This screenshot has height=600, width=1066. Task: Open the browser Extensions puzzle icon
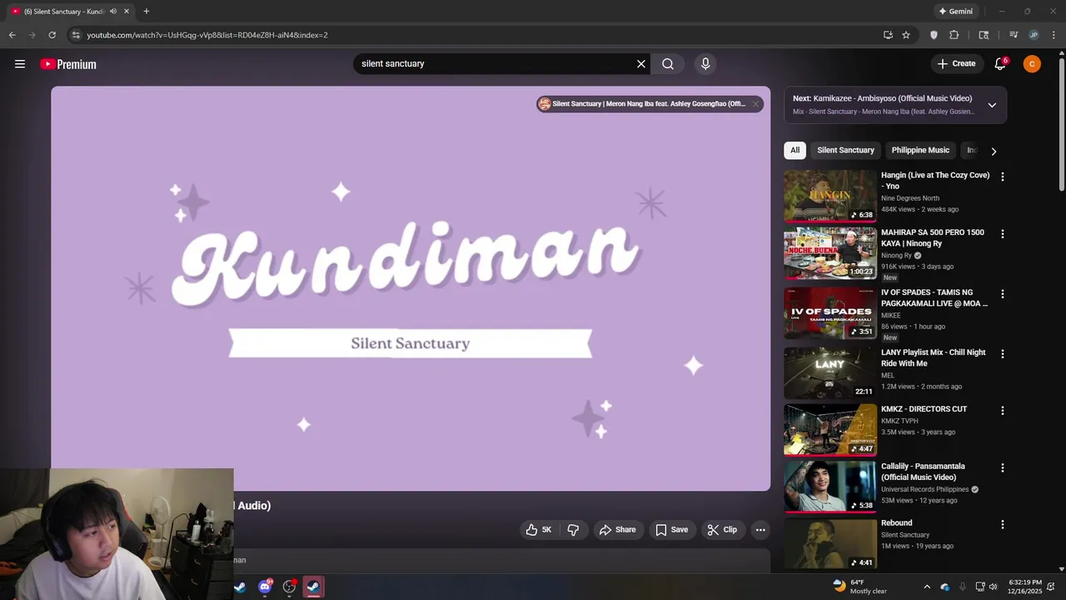click(x=954, y=35)
